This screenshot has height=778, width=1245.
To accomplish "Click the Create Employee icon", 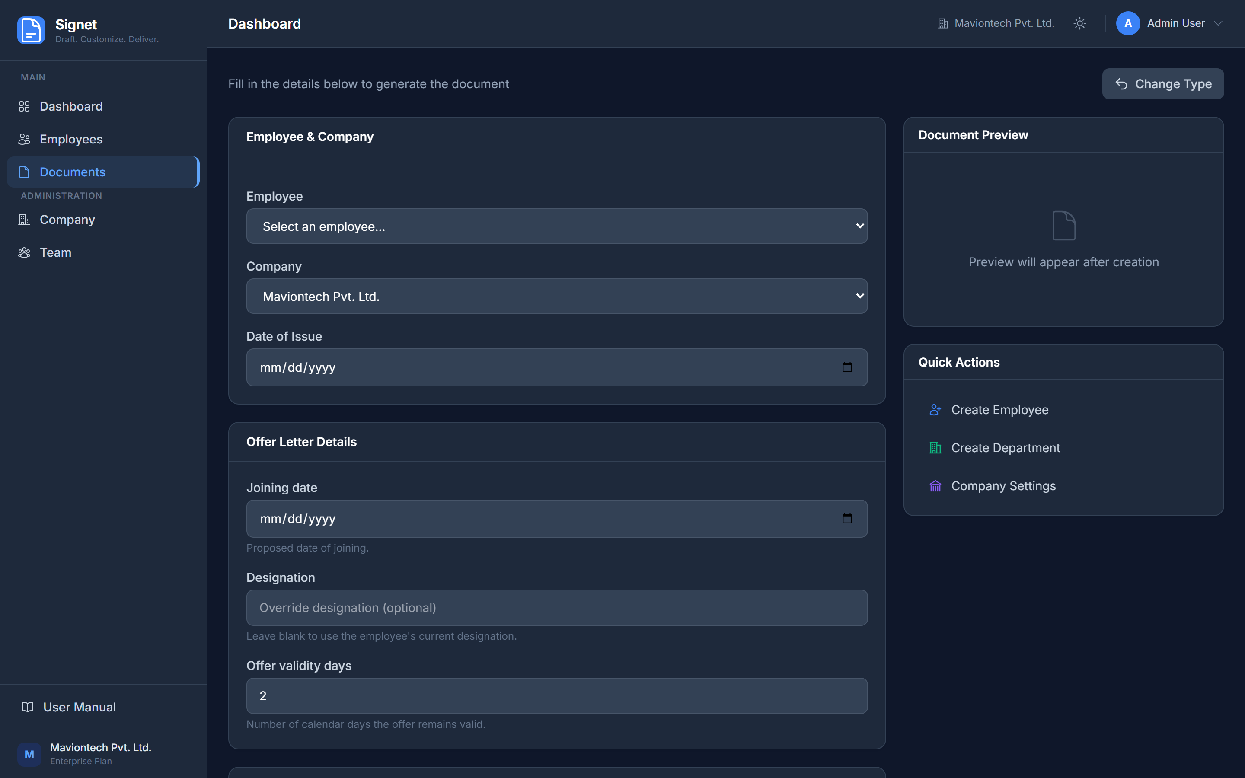I will click(x=935, y=410).
